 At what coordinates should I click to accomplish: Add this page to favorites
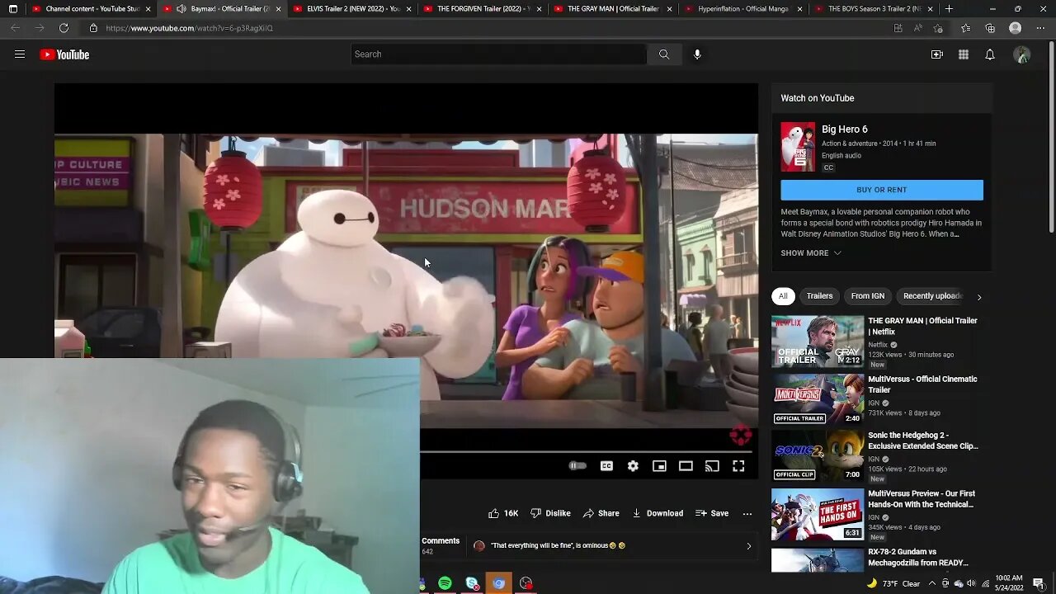point(939,28)
